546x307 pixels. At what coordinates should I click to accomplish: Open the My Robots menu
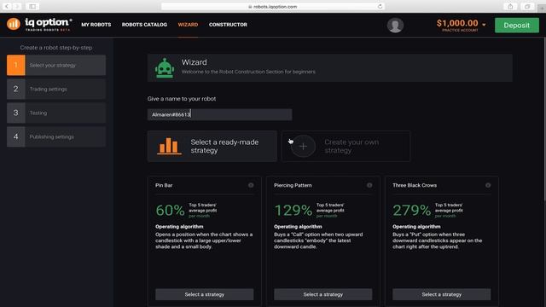click(x=96, y=25)
